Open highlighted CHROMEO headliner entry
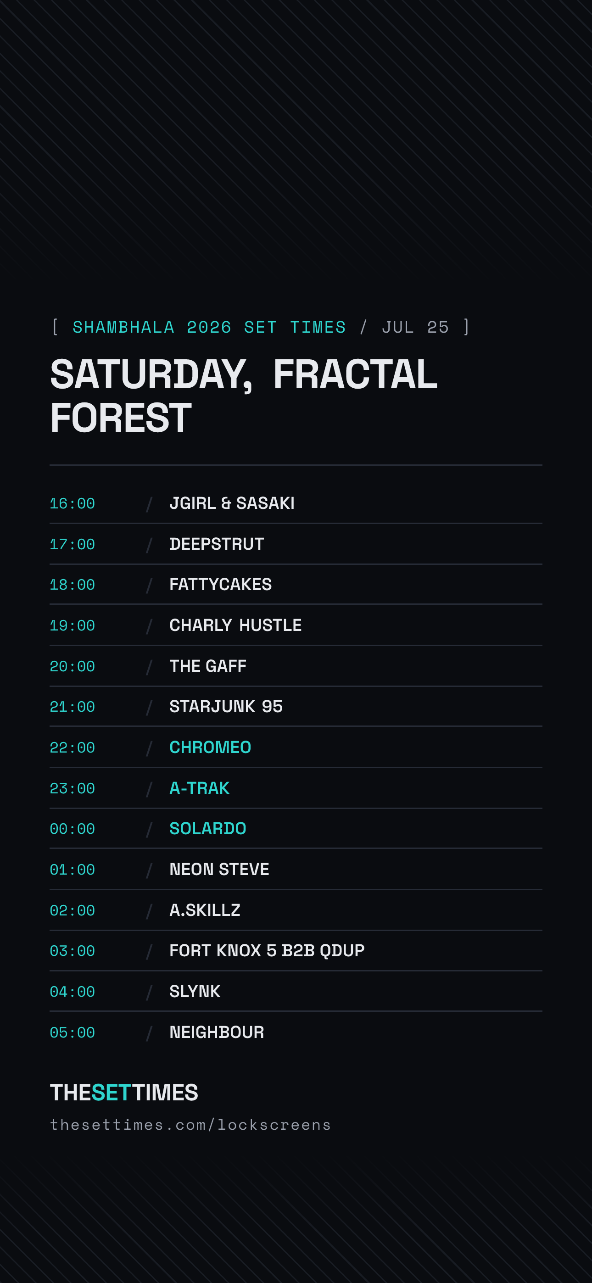 click(210, 747)
